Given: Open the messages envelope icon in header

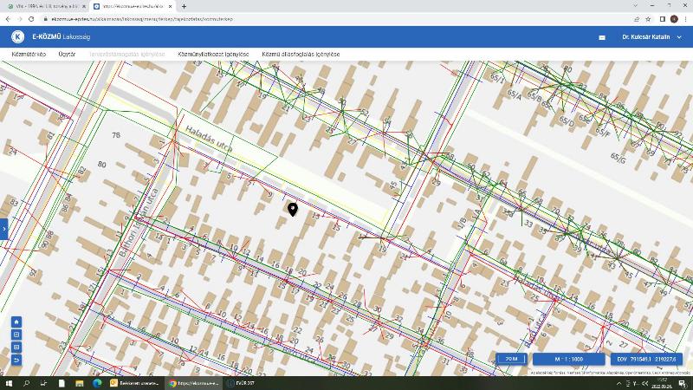Looking at the screenshot, I should pos(602,37).
